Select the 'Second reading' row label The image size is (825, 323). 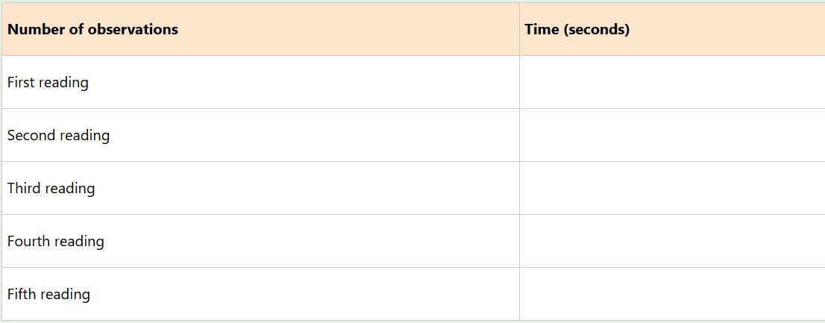(x=58, y=135)
